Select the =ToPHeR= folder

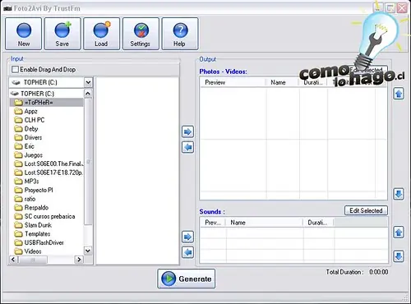pos(39,103)
